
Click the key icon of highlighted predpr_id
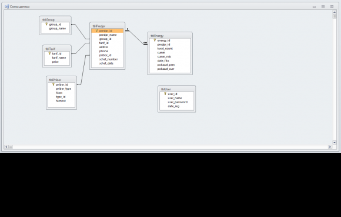pyautogui.click(x=96, y=30)
